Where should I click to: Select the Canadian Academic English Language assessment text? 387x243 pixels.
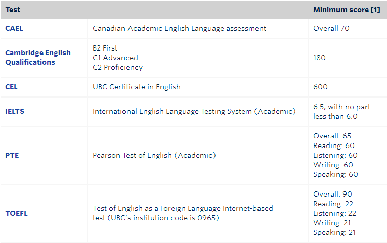pyautogui.click(x=179, y=28)
